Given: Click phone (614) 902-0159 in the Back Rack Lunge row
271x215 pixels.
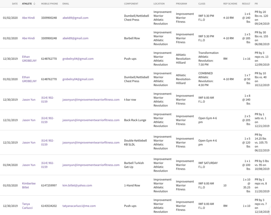Looking at the screenshot, I should pos(48,120).
